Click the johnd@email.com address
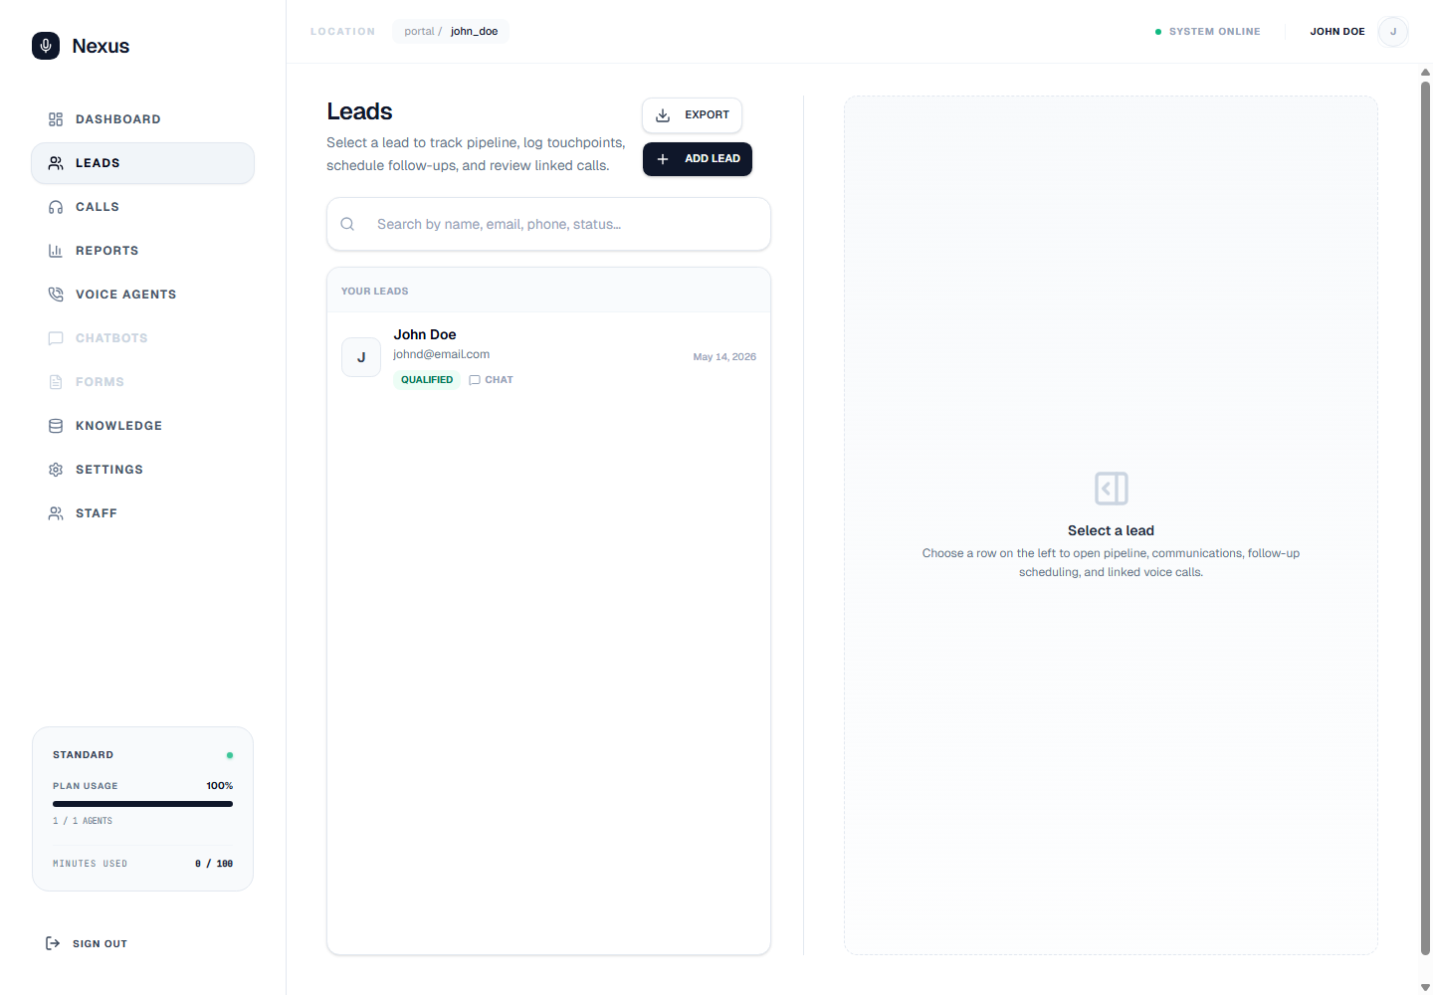Screen dimensions: 1433x995 point(441,354)
